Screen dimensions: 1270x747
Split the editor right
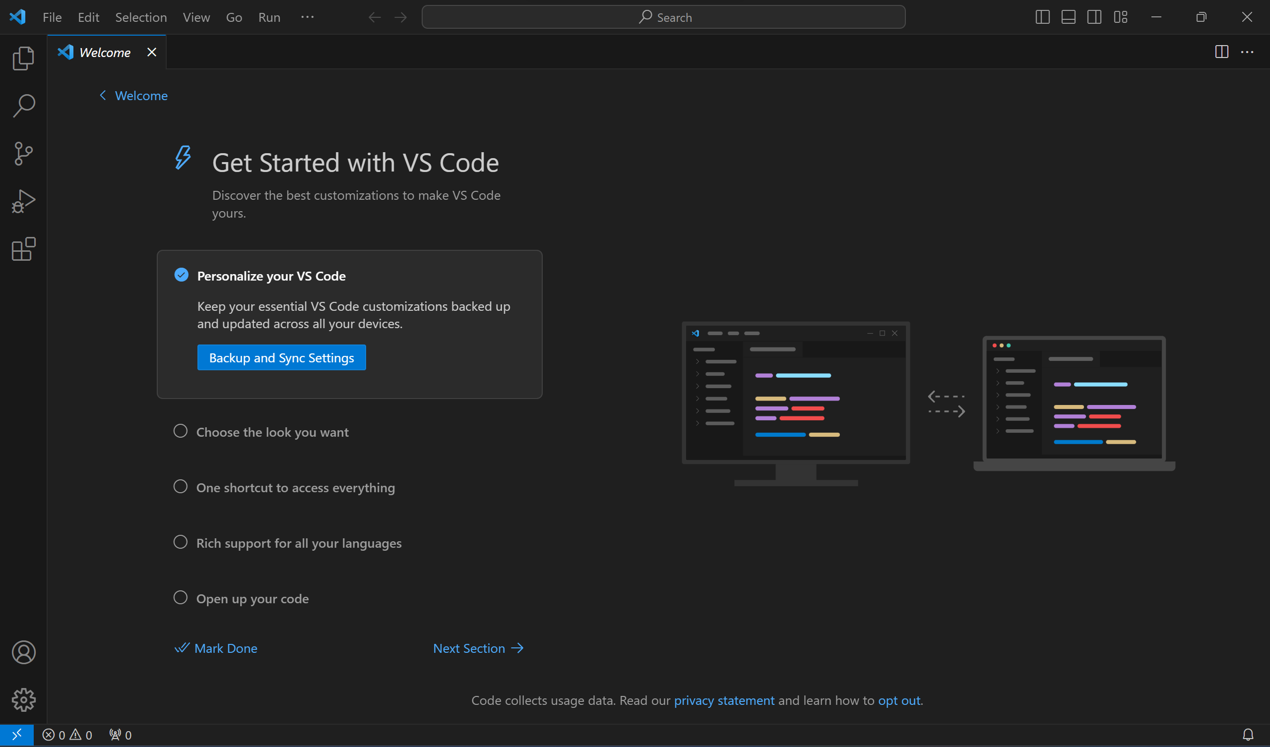click(x=1221, y=52)
